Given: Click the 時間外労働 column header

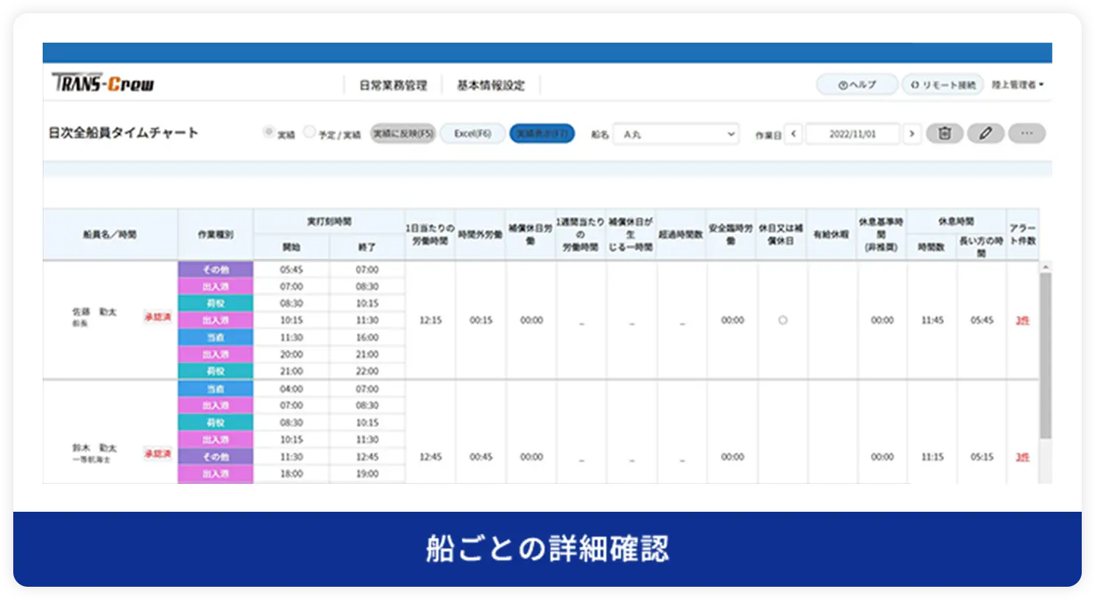Looking at the screenshot, I should point(481,235).
